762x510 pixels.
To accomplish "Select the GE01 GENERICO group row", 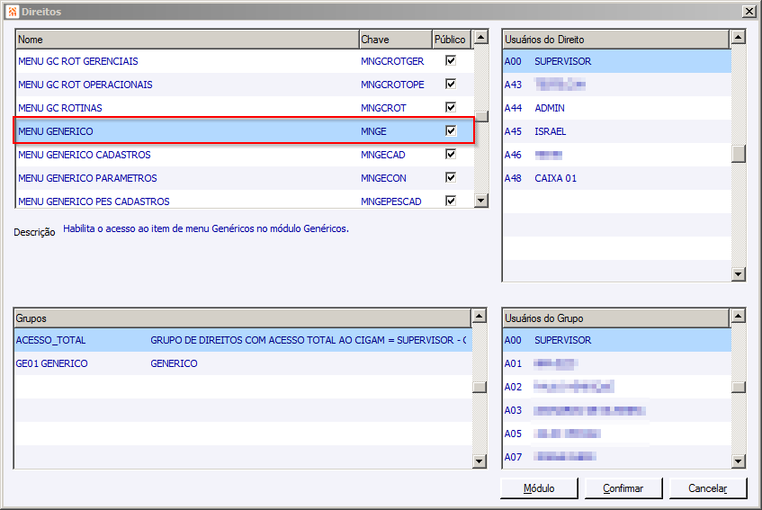I will coord(243,363).
